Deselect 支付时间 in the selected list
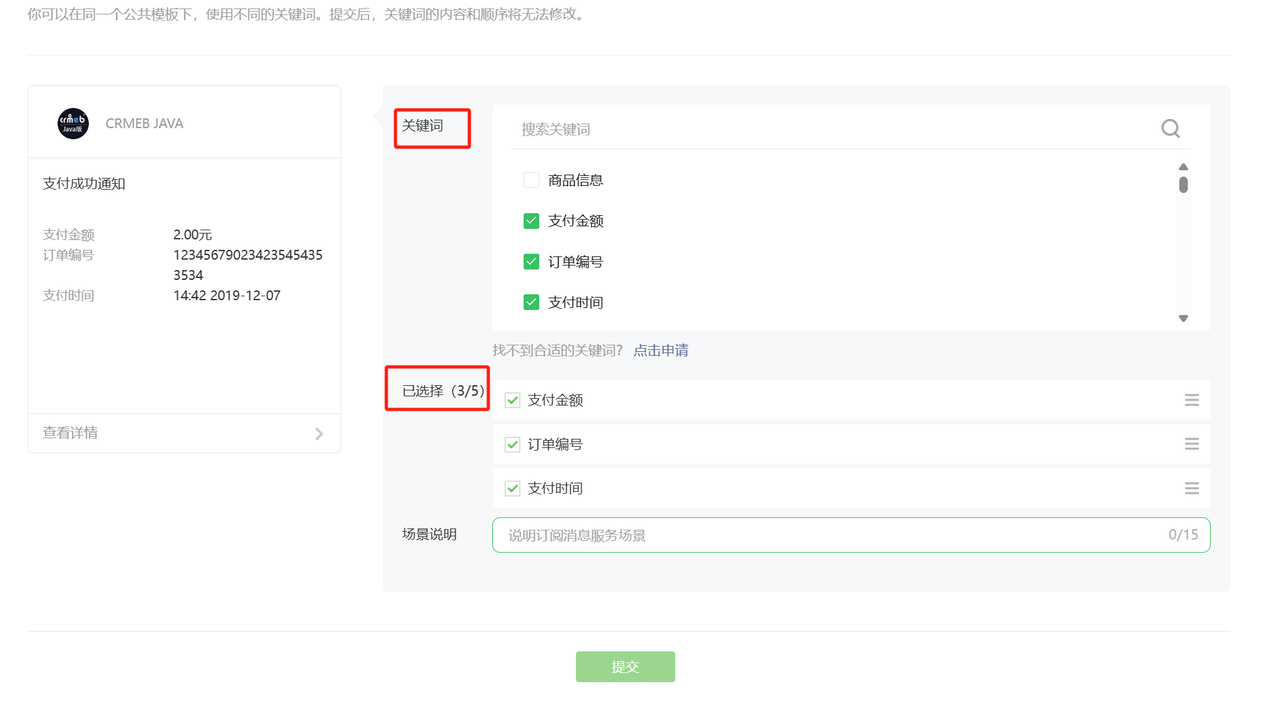This screenshot has height=707, width=1261. (x=512, y=489)
